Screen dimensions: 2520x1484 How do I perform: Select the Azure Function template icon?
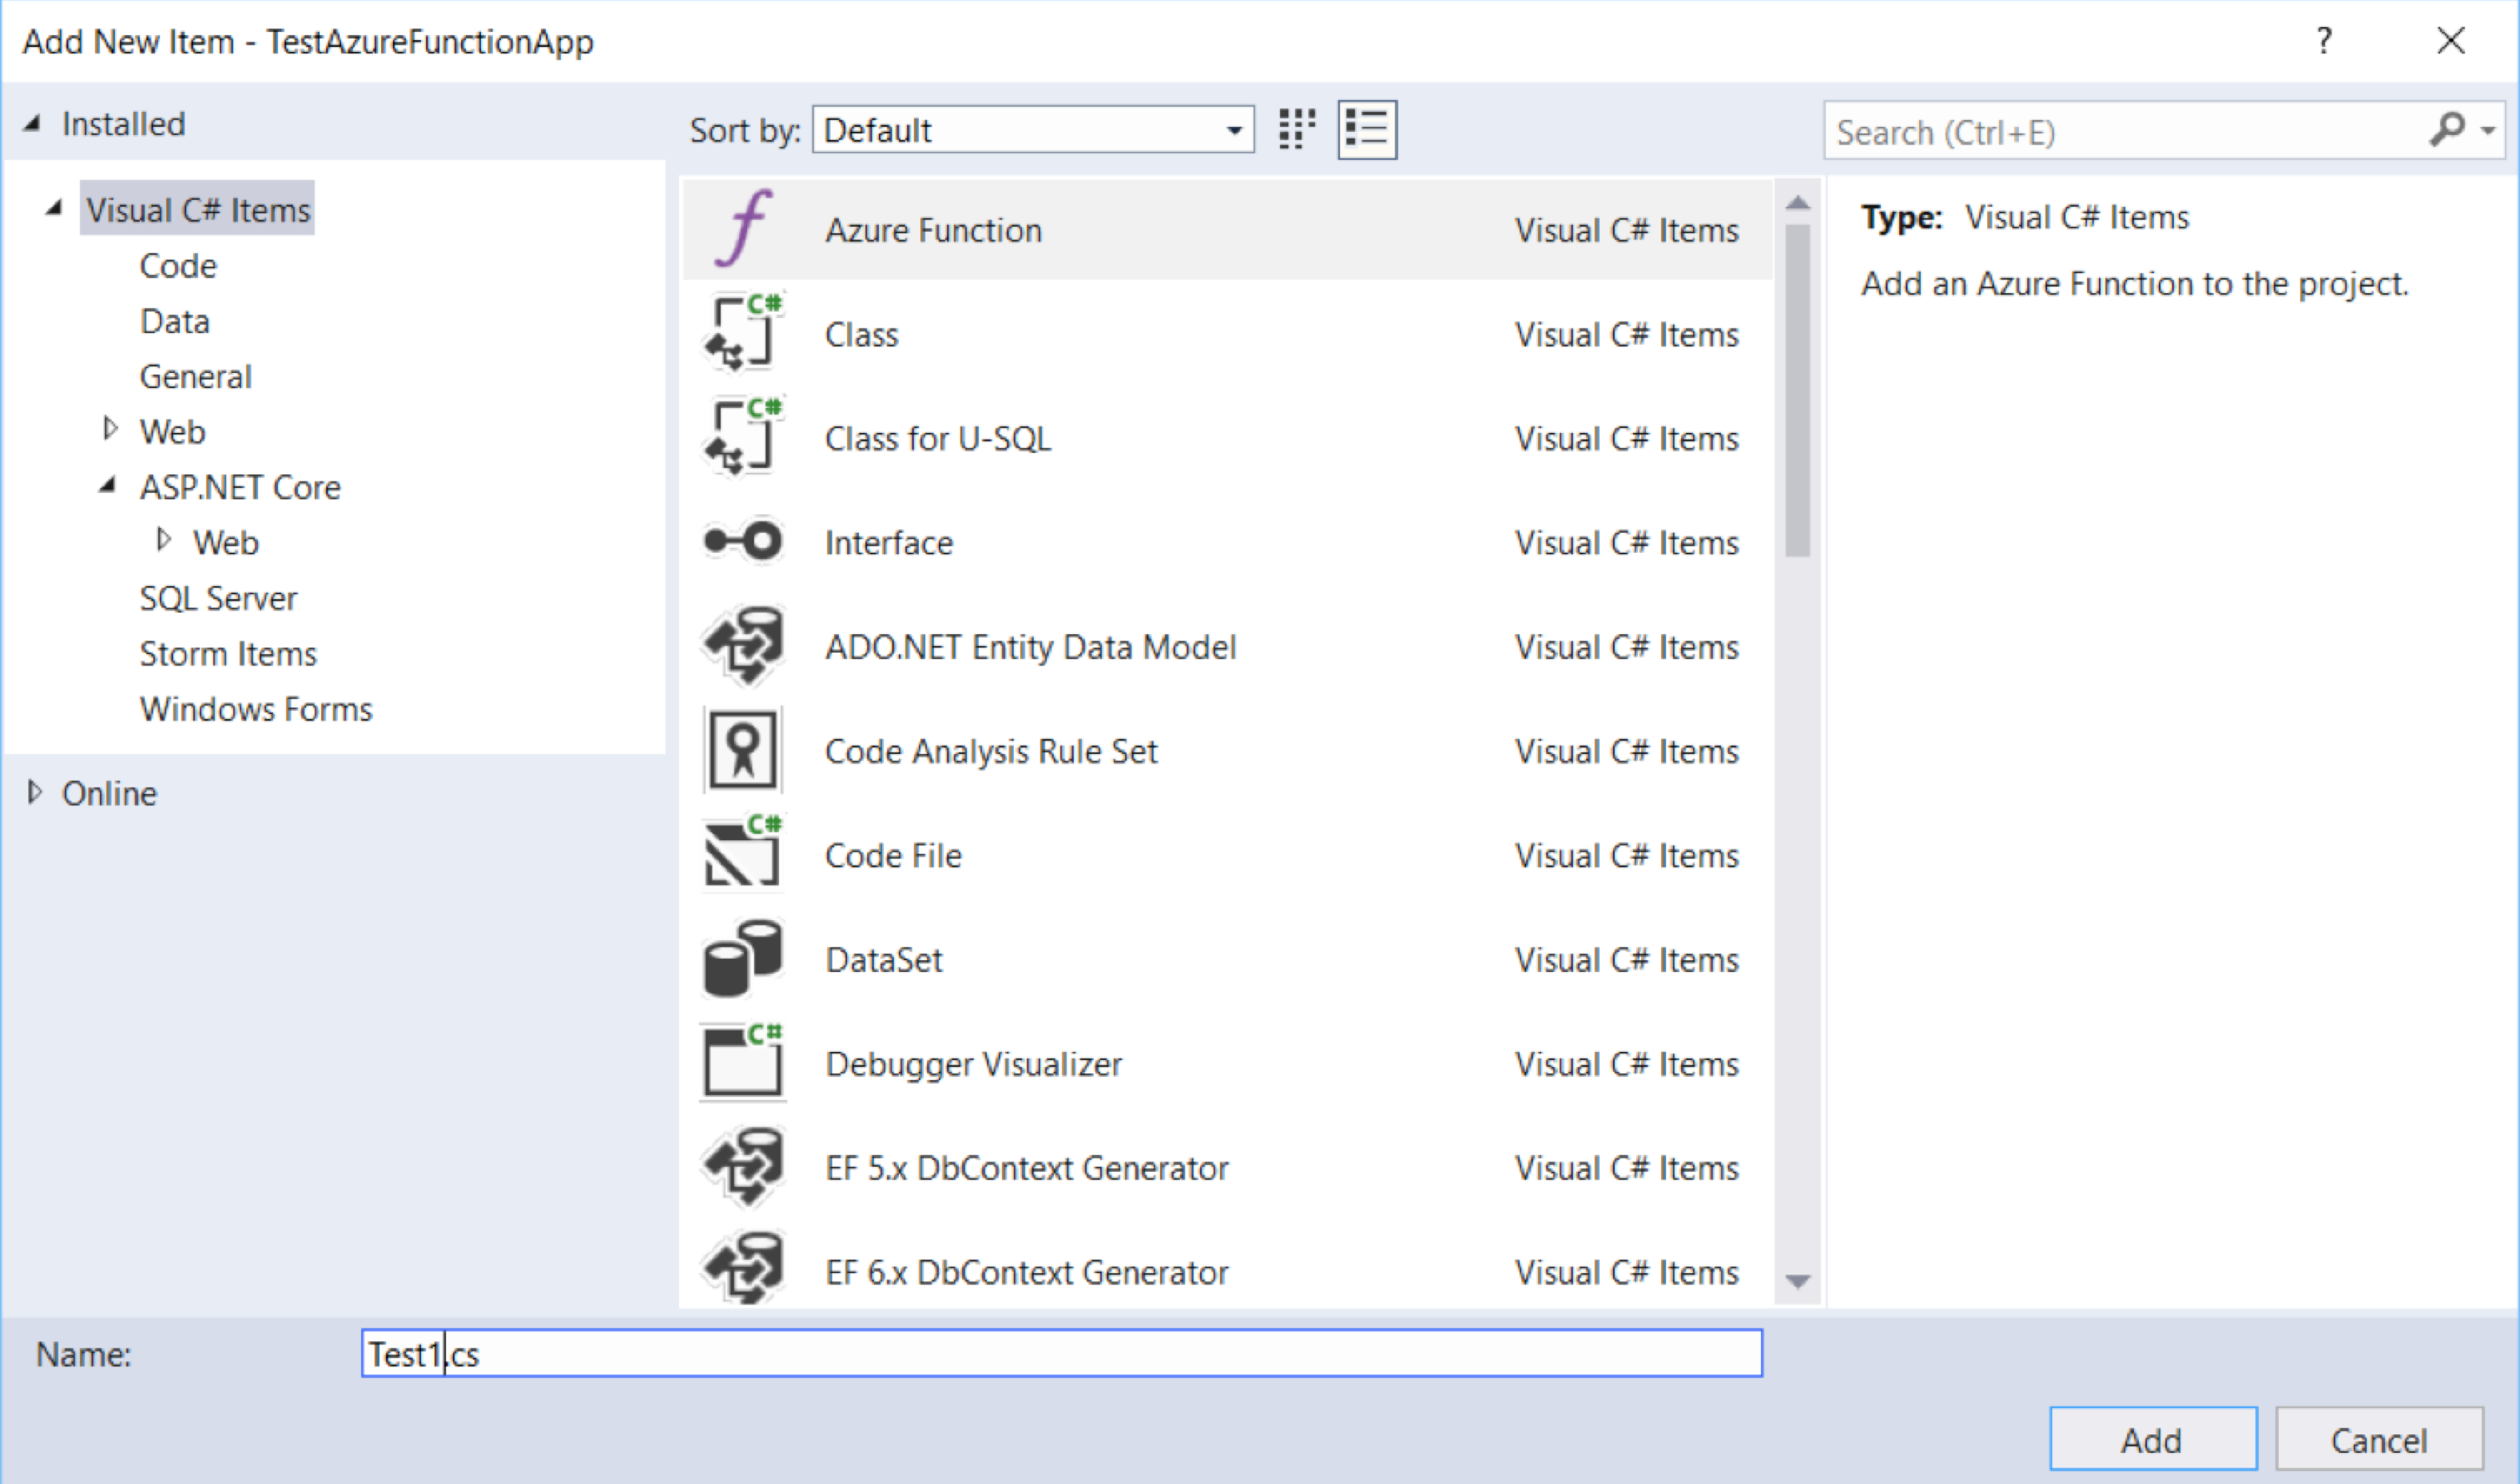742,229
